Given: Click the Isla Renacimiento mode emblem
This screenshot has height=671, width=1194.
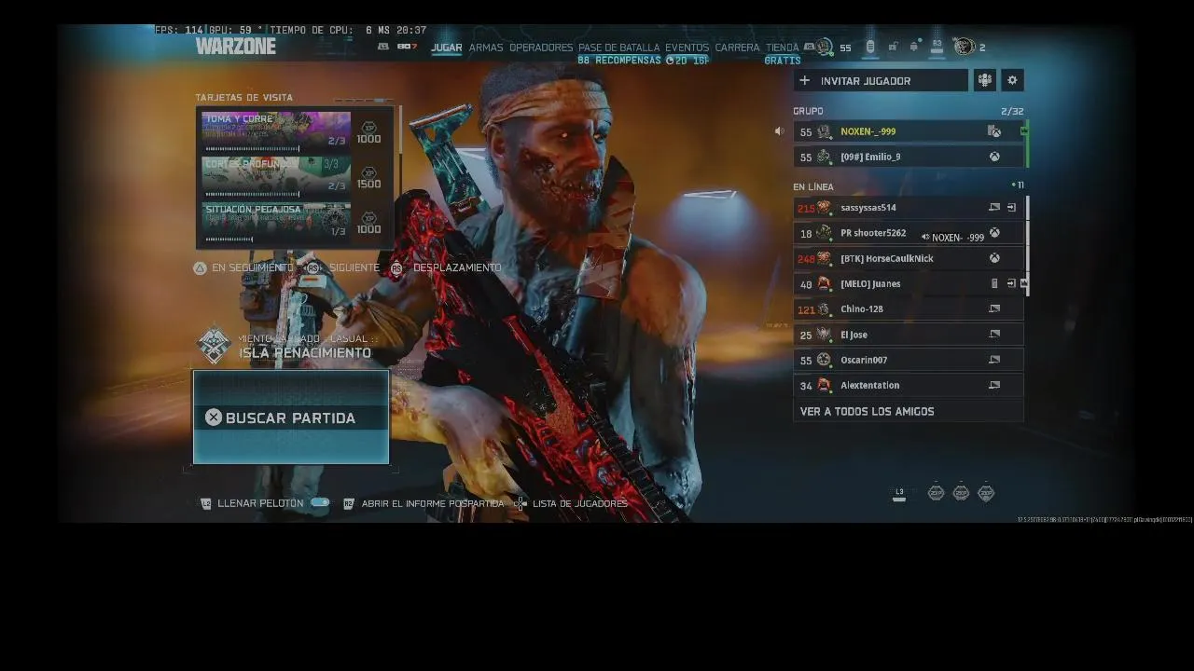Looking at the screenshot, I should 215,345.
